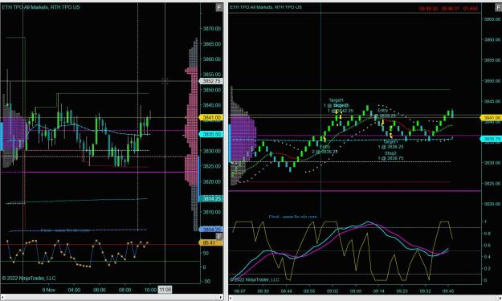Click left chart scrollbar's left arrow

(2, 297)
